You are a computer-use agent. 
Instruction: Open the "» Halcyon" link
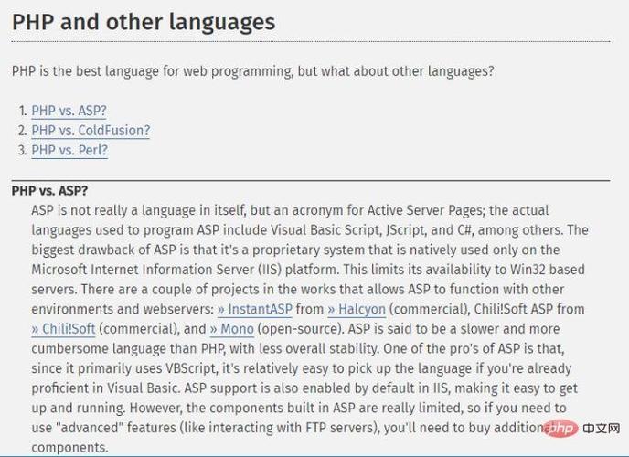click(x=357, y=309)
